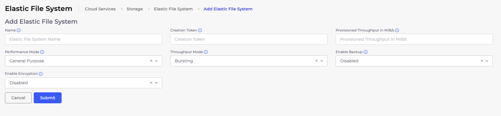This screenshot has width=501, height=116.
Task: Focus the Elastic File System Name field
Action: (83, 39)
